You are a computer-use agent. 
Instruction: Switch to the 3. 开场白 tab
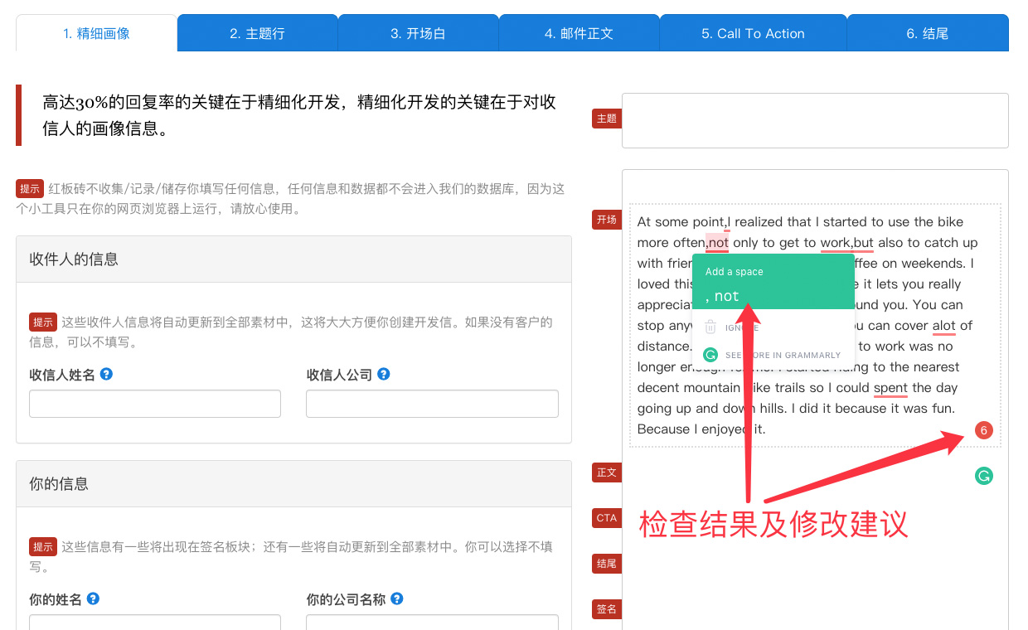coord(418,33)
